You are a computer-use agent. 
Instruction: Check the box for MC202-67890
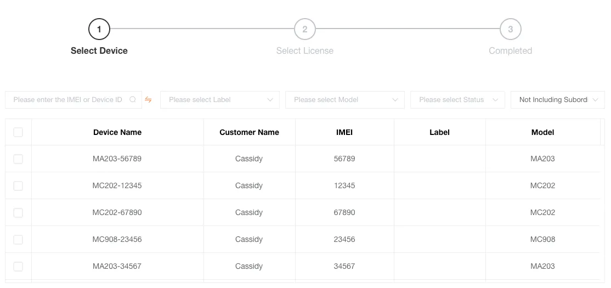point(18,213)
